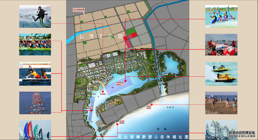Select the two-person kayak paddling photo
The image size is (258, 140).
pyautogui.click(x=35, y=74)
